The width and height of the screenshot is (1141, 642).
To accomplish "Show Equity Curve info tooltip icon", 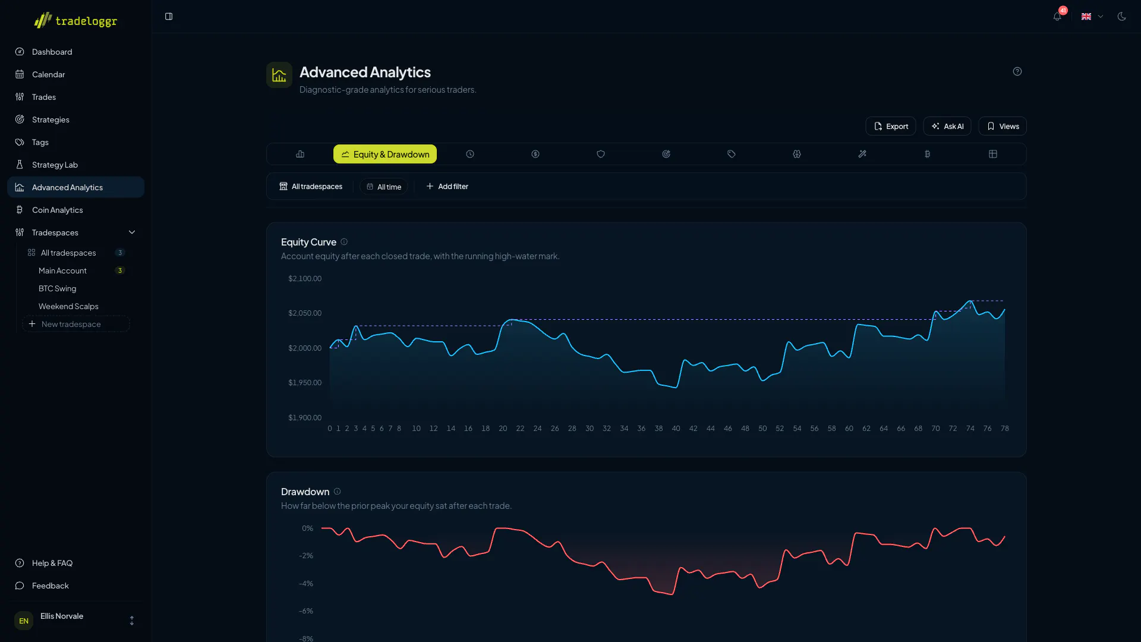I will point(344,242).
